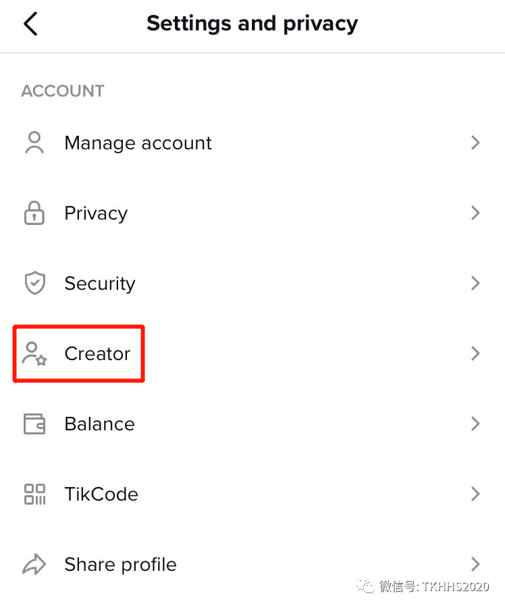
Task: Tap the Share profile label
Action: coord(120,564)
